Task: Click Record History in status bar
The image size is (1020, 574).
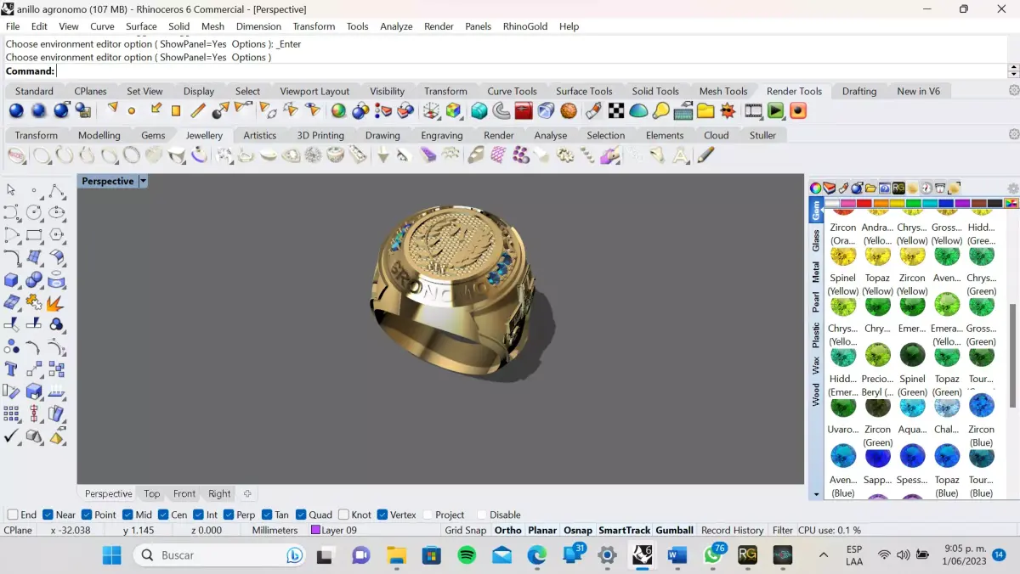Action: point(732,530)
